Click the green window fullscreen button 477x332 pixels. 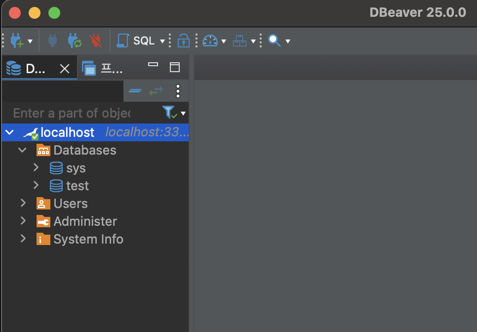click(x=54, y=13)
